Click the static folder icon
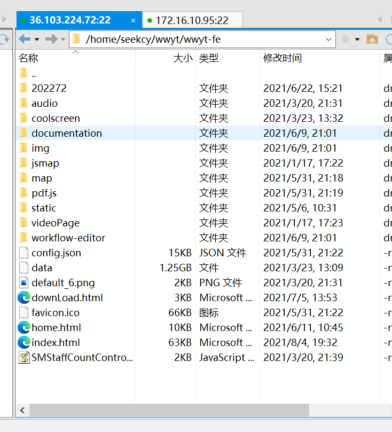Viewport: 392px width, 432px height. point(23,208)
